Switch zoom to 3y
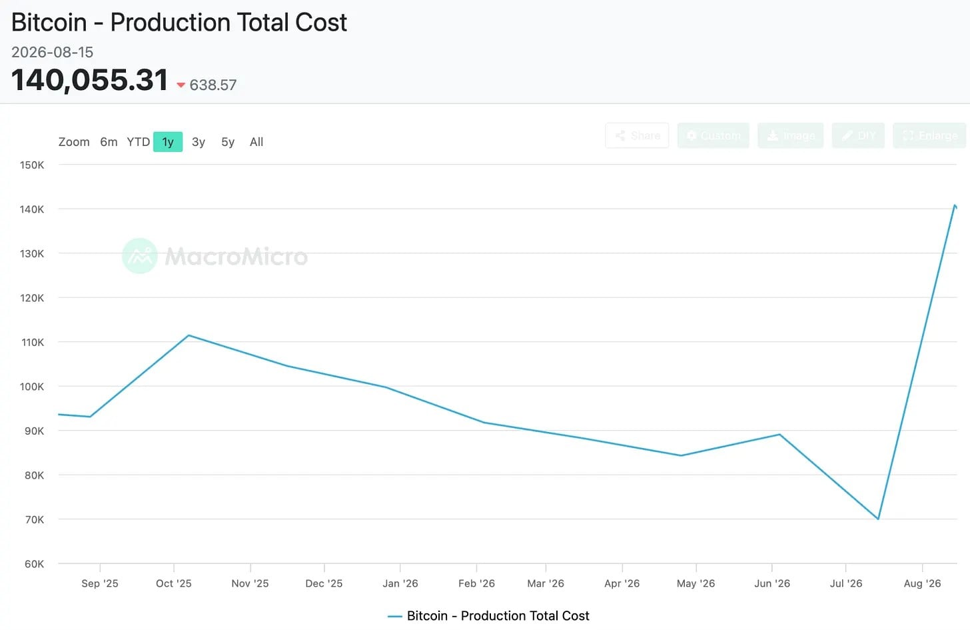The width and height of the screenshot is (970, 630). coord(199,142)
